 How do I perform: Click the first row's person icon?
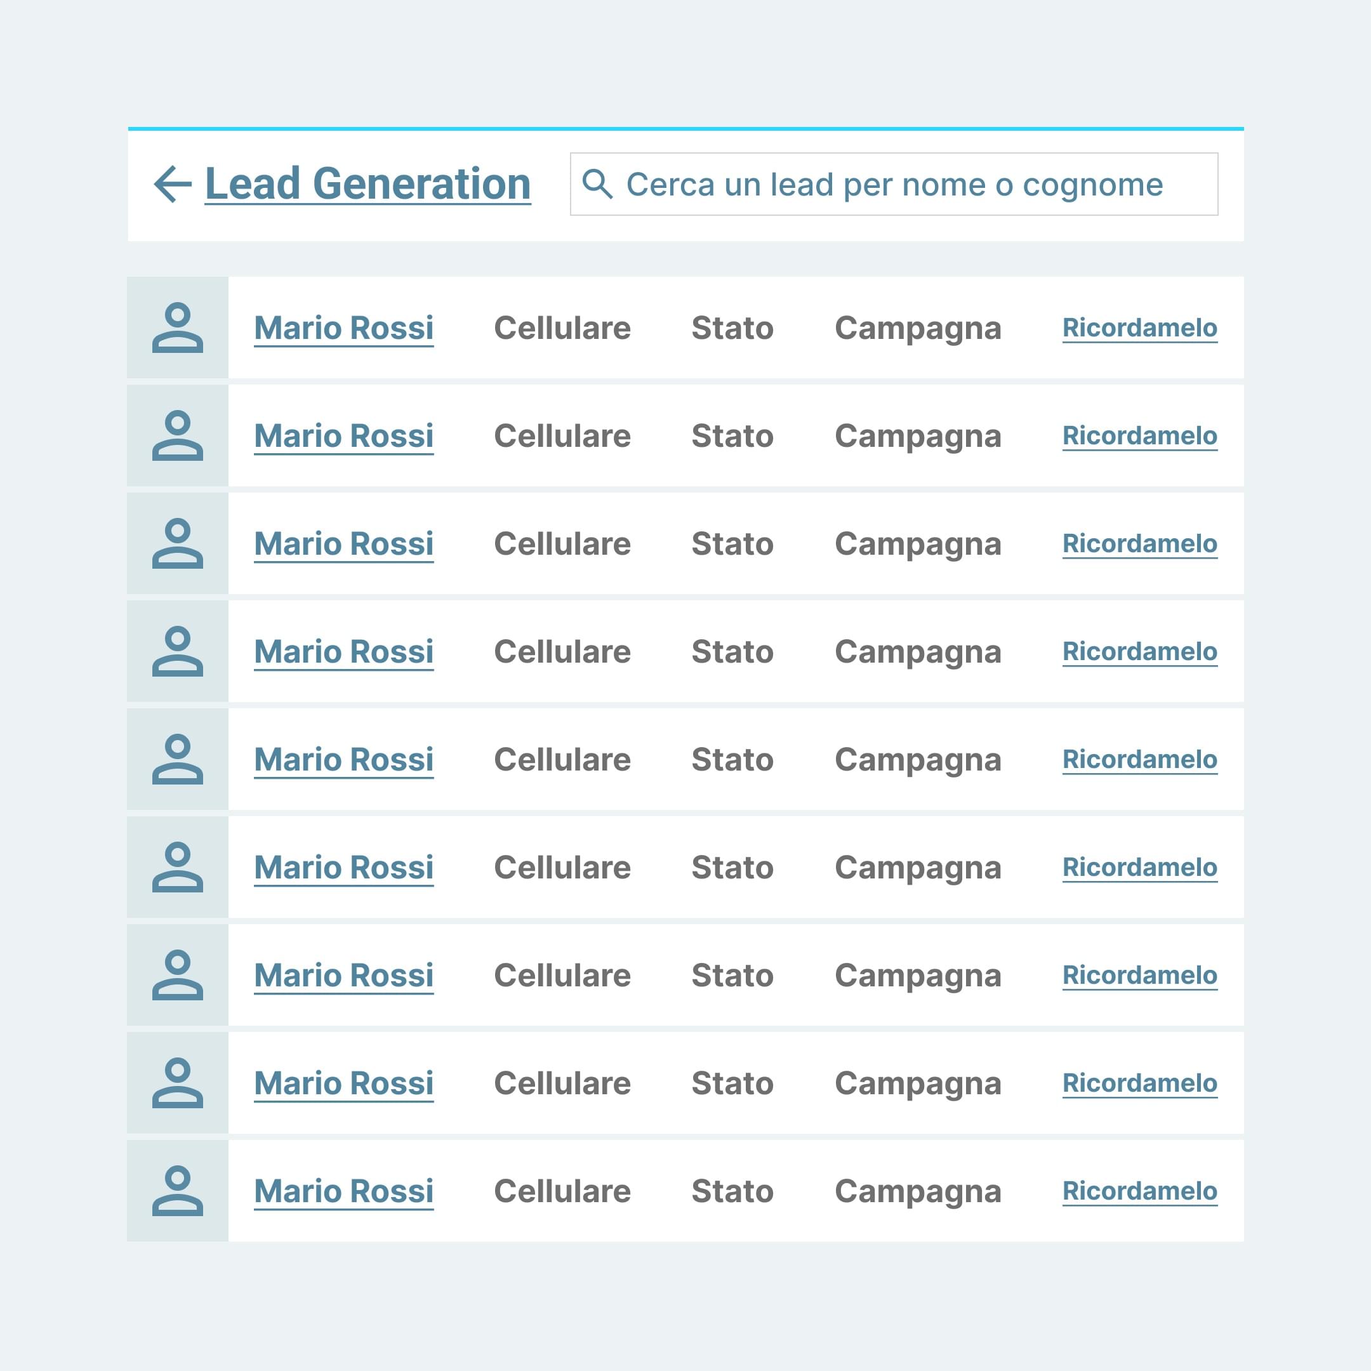(x=178, y=328)
